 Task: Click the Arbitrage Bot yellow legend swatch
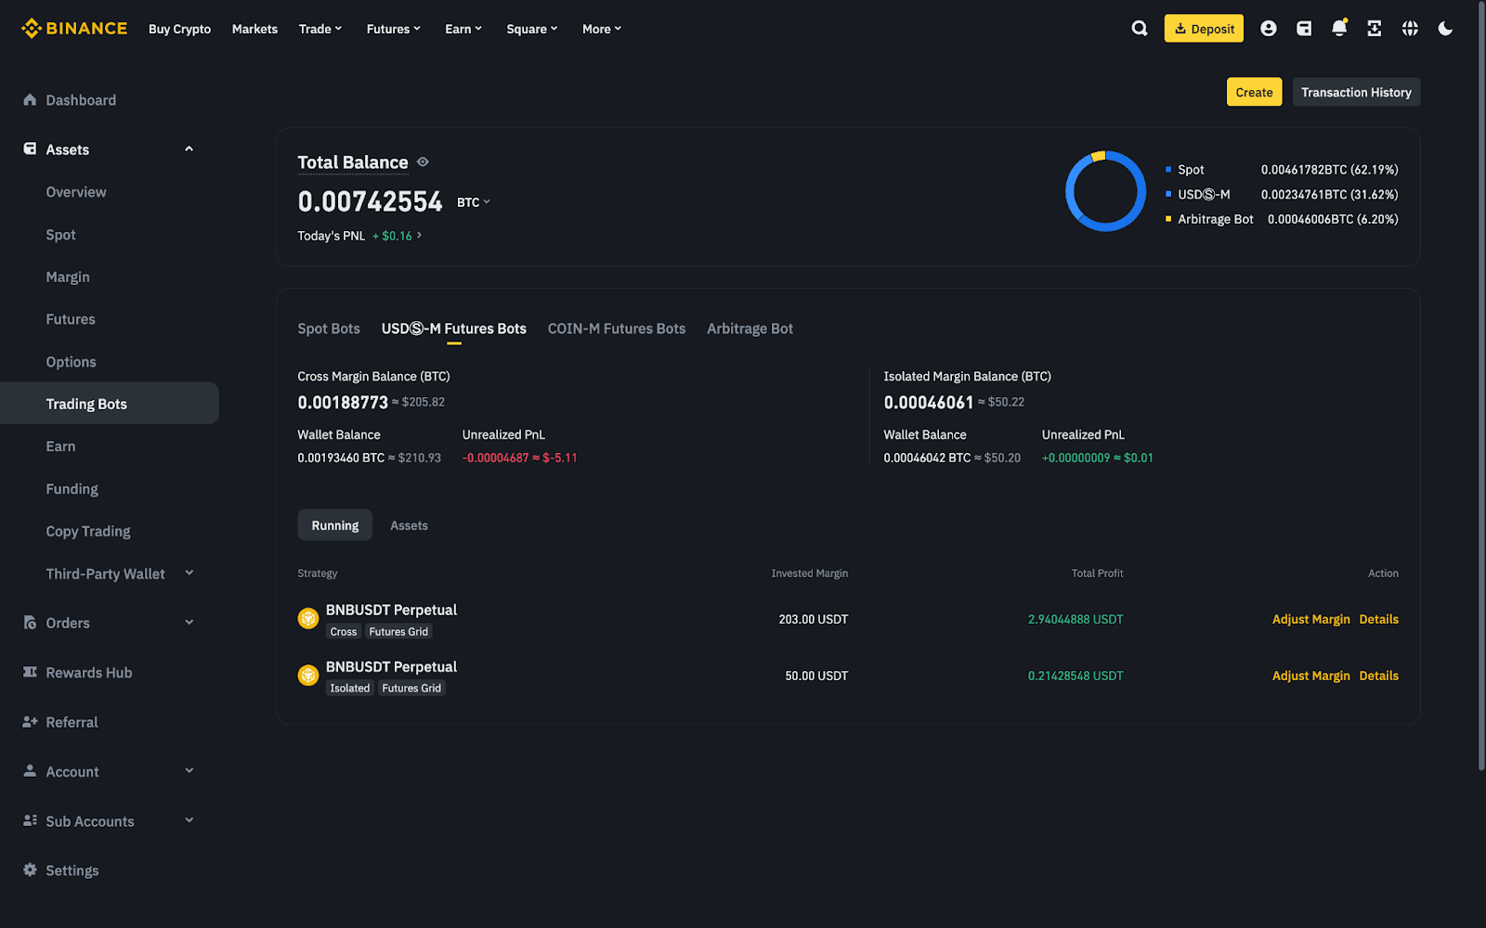coord(1168,219)
